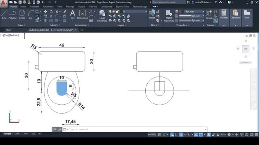
Task: Open the AutoCAD application menu button
Action: pyautogui.click(x=4, y=4)
